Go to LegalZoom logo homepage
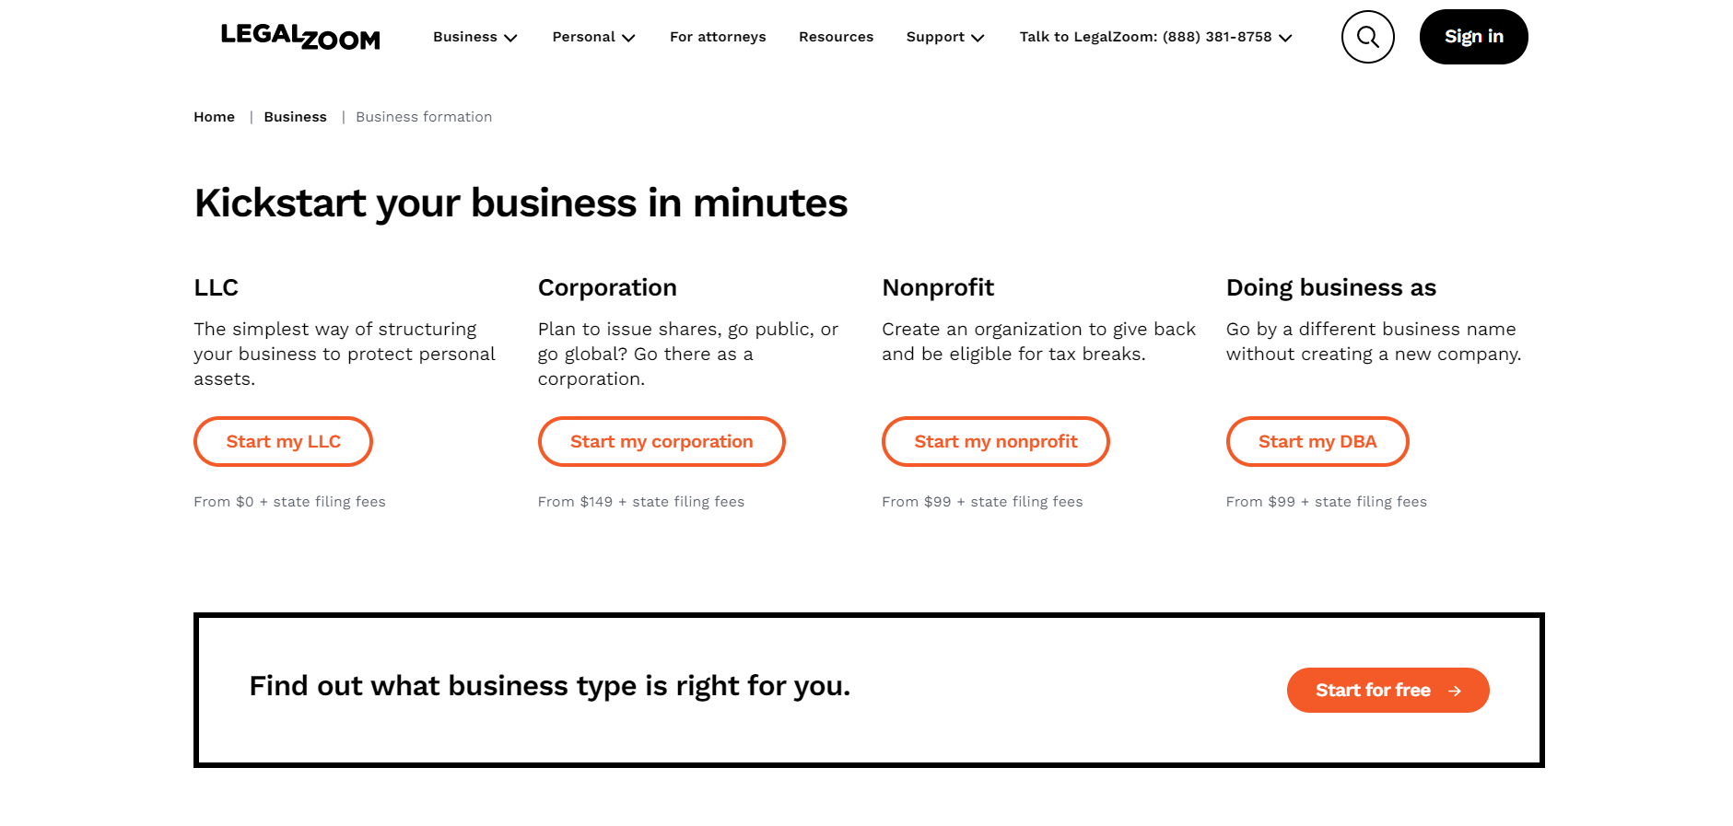The image size is (1733, 826). [x=300, y=37]
